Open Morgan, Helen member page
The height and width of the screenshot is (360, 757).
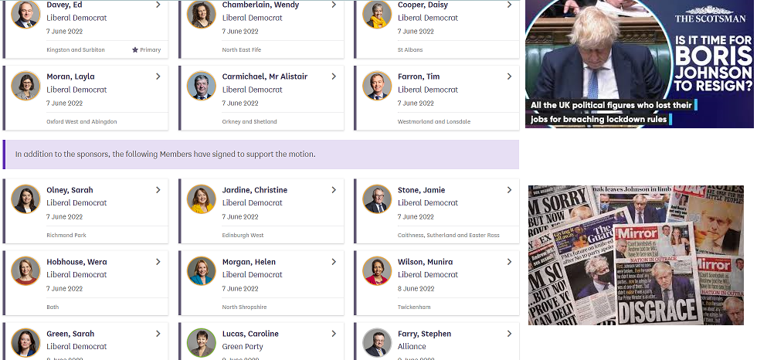click(250, 262)
